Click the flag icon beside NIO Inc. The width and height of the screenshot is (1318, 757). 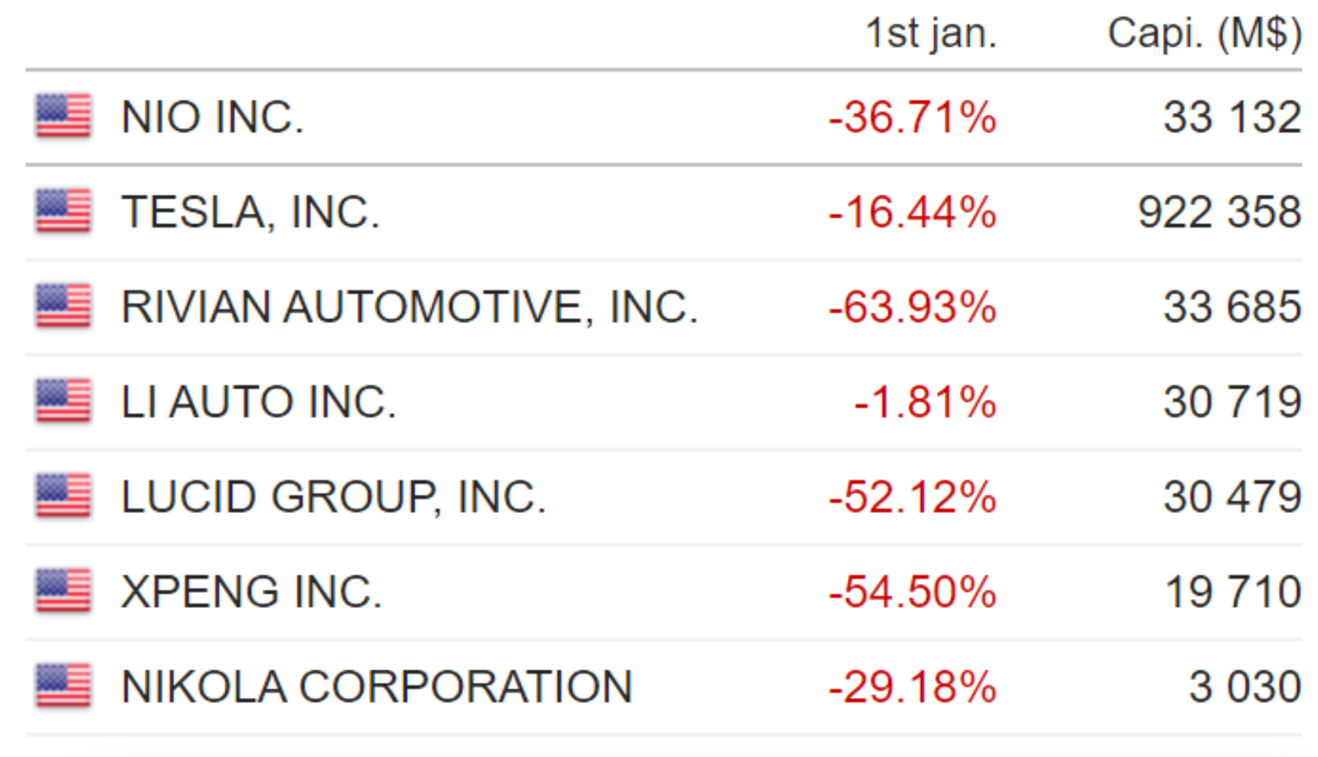click(x=63, y=116)
